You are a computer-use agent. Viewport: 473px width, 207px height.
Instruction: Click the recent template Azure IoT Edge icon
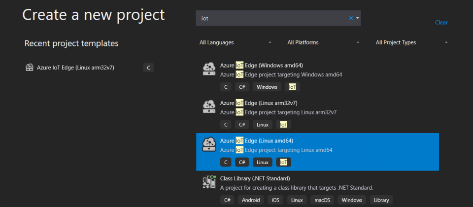(29, 68)
